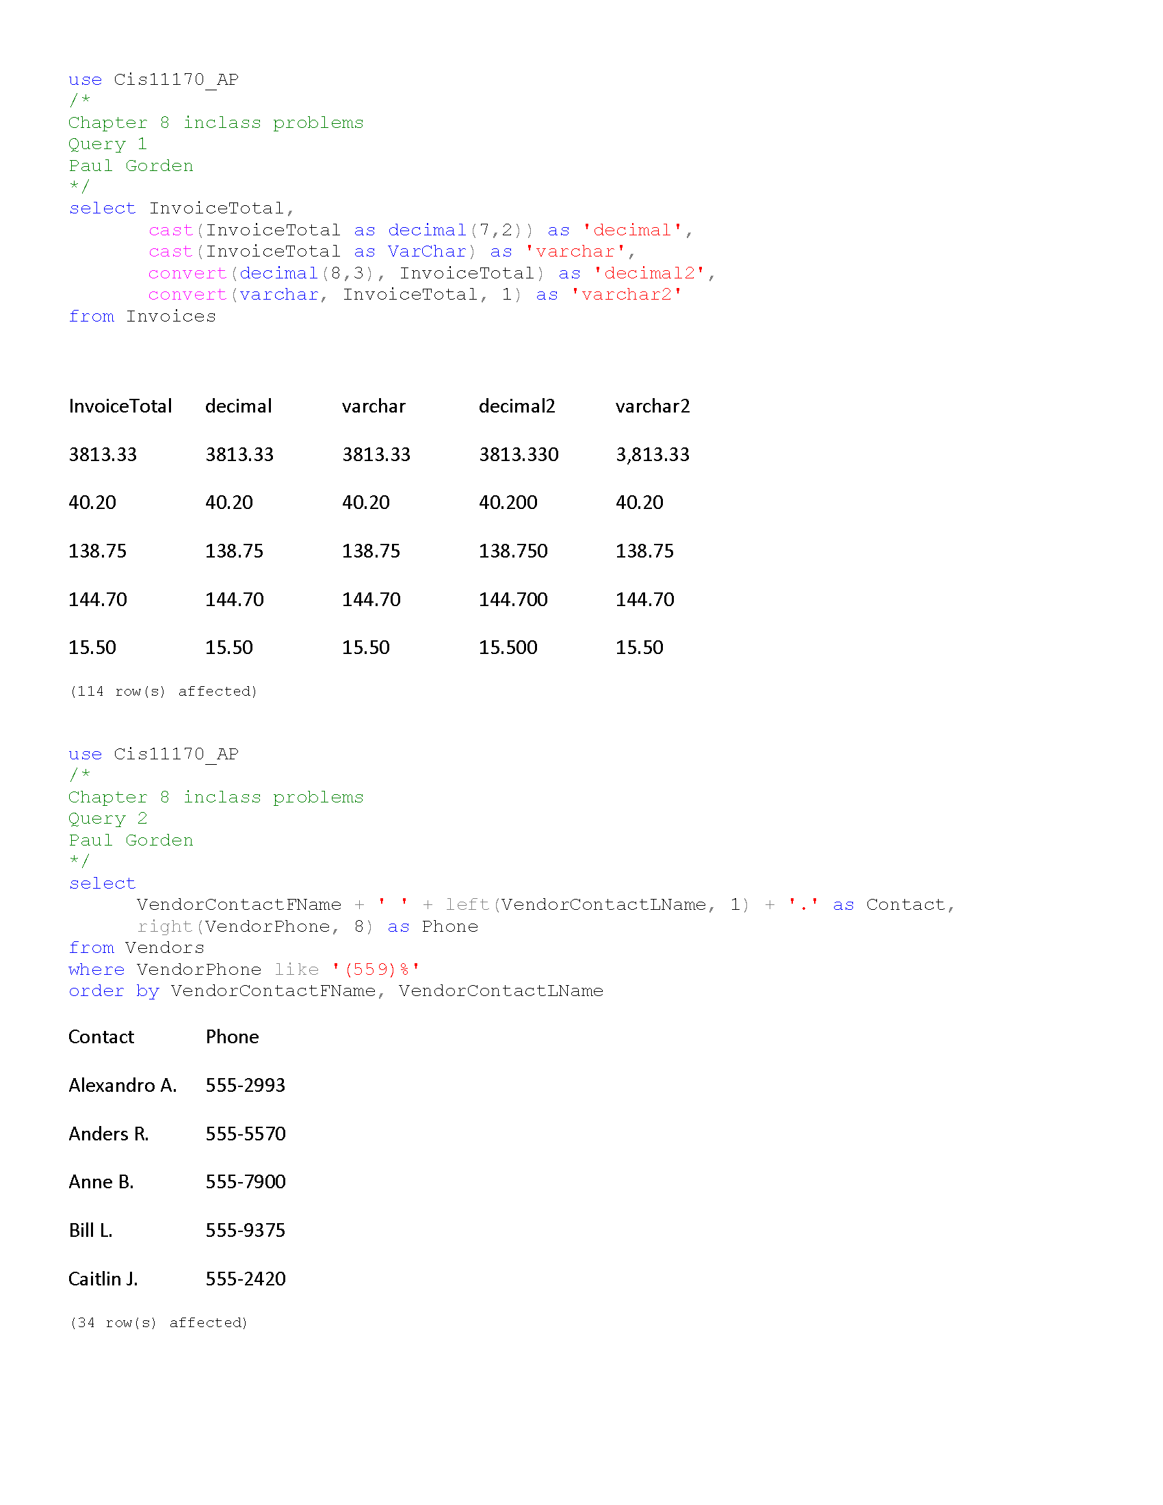Click the 138.750 cell
The width and height of the screenshot is (1163, 1505).
point(513,551)
